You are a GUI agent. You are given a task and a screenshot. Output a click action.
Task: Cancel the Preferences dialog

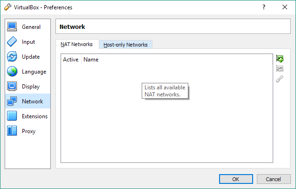274,179
